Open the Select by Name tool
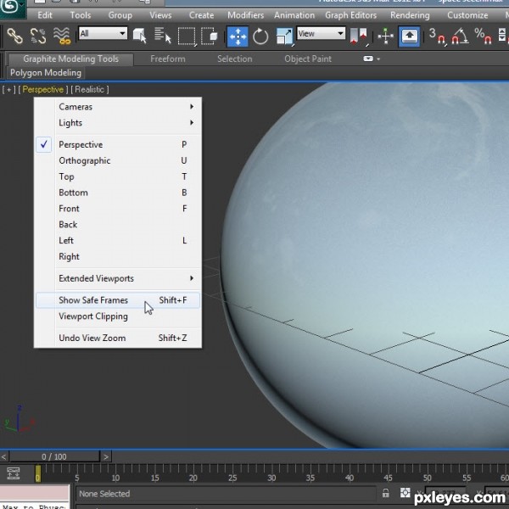Viewport: 509px width, 509px height. tap(163, 36)
